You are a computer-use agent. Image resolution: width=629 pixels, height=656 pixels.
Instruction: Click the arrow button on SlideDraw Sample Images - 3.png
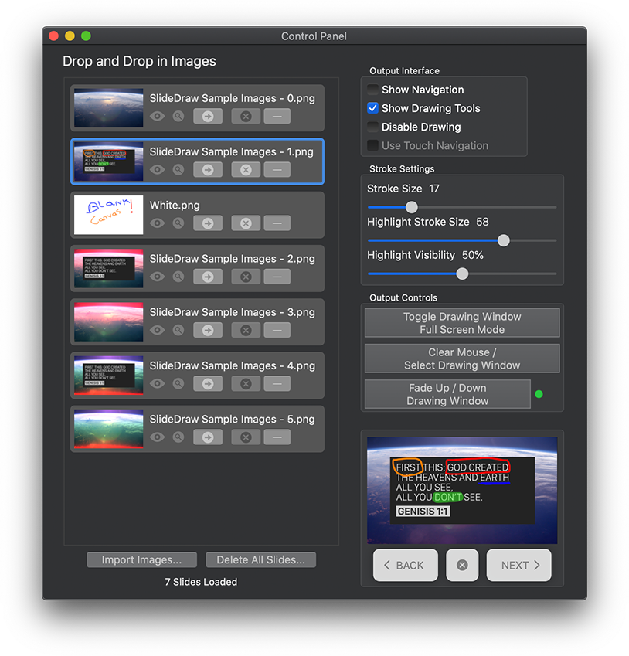click(208, 331)
